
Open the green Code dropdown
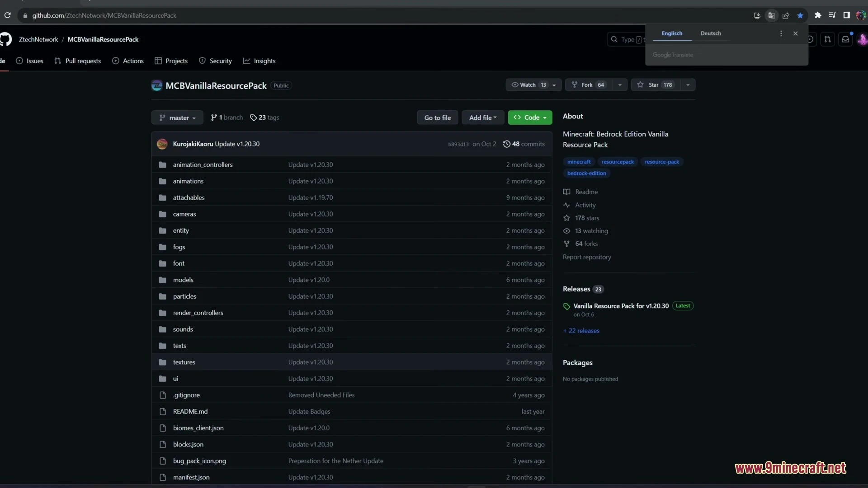pyautogui.click(x=530, y=117)
